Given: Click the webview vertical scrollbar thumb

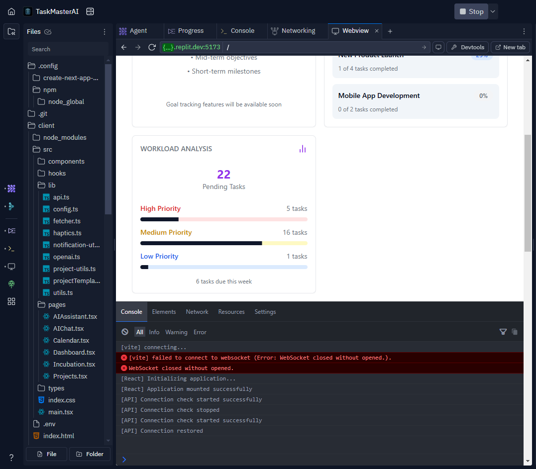Looking at the screenshot, I should pyautogui.click(x=528, y=193).
